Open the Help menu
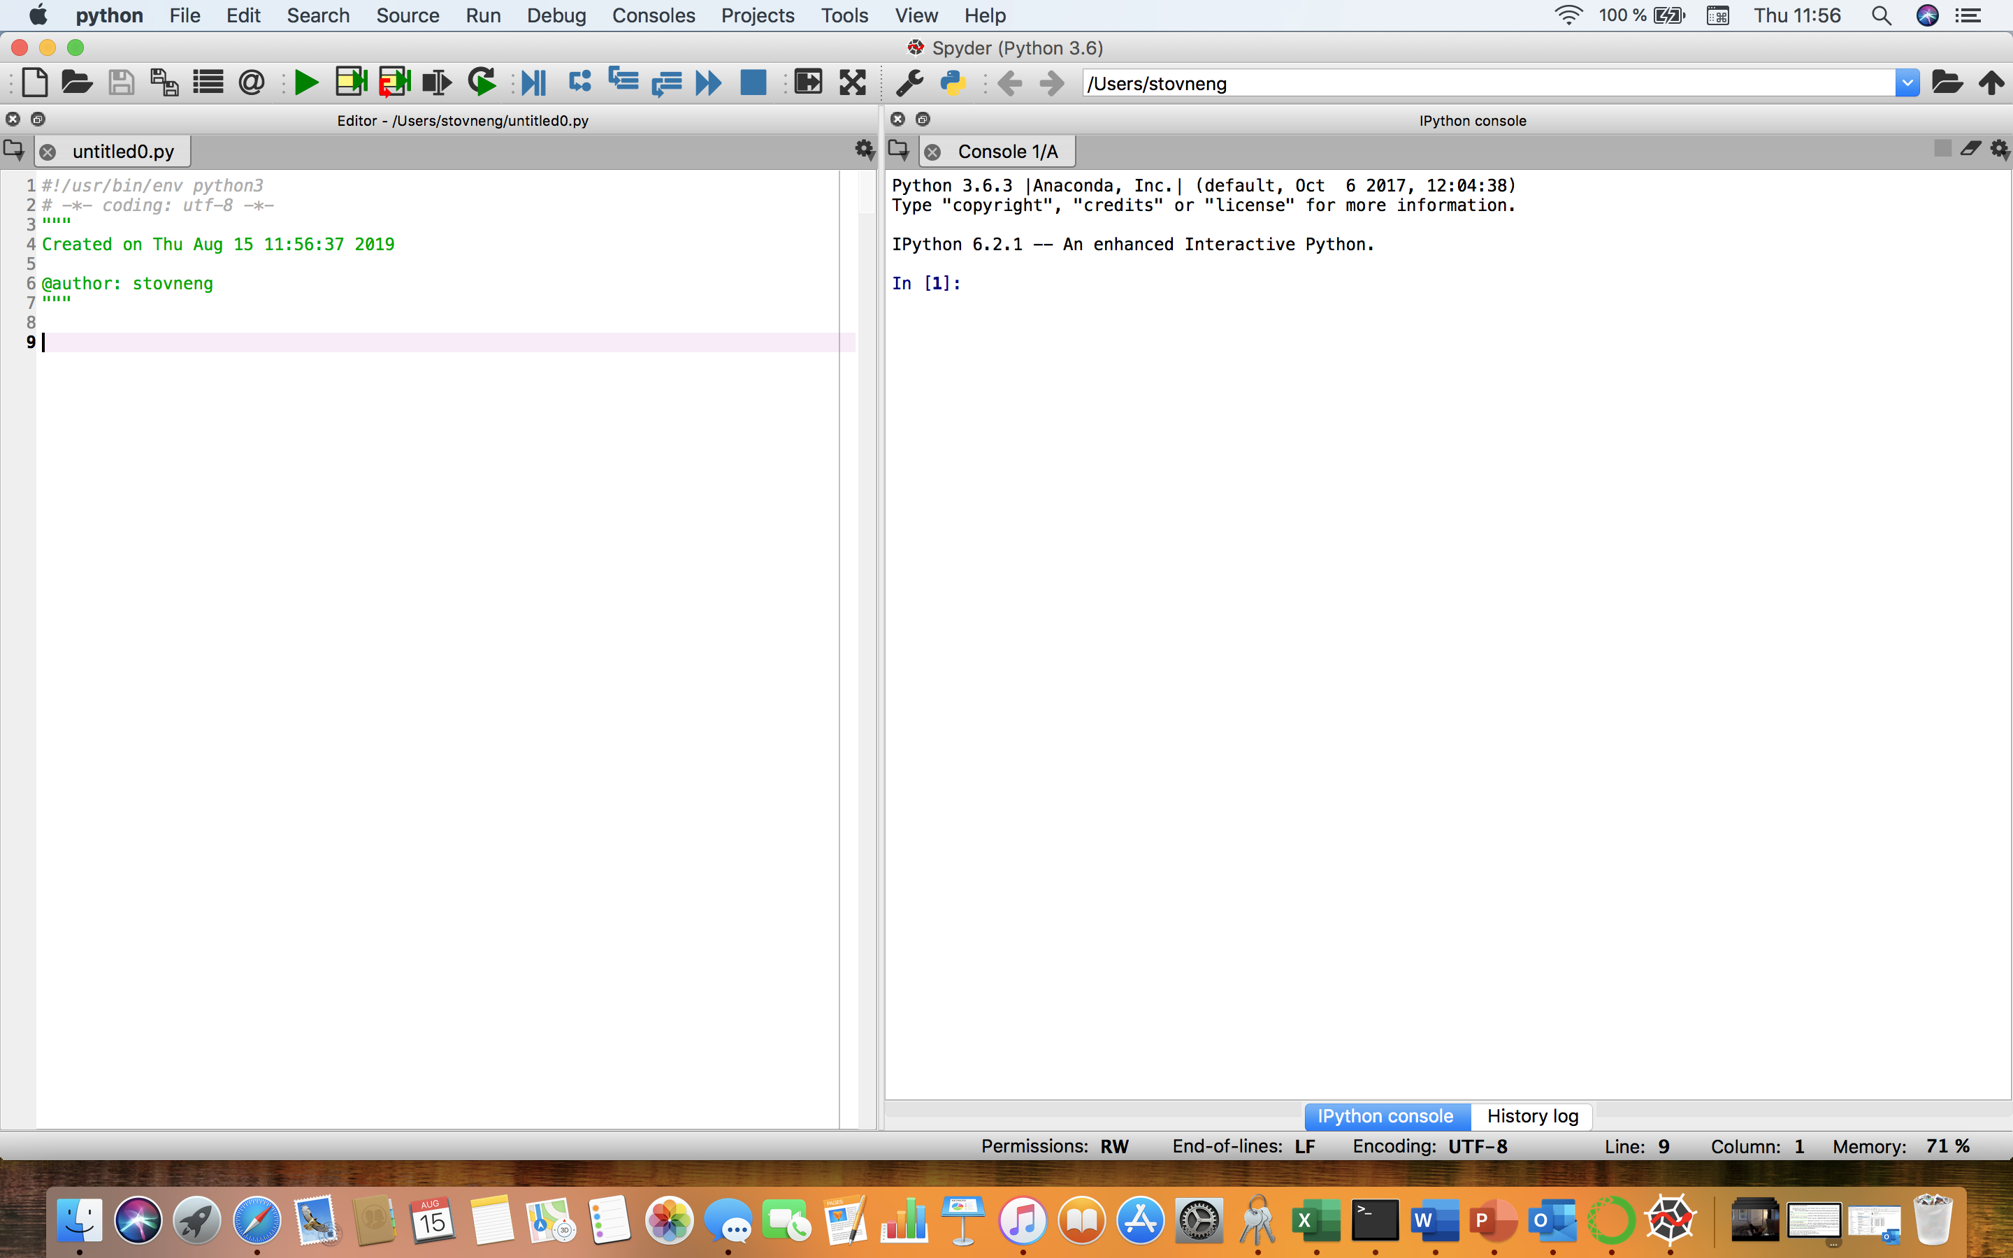Screen dimensions: 2013x1258 [985, 15]
